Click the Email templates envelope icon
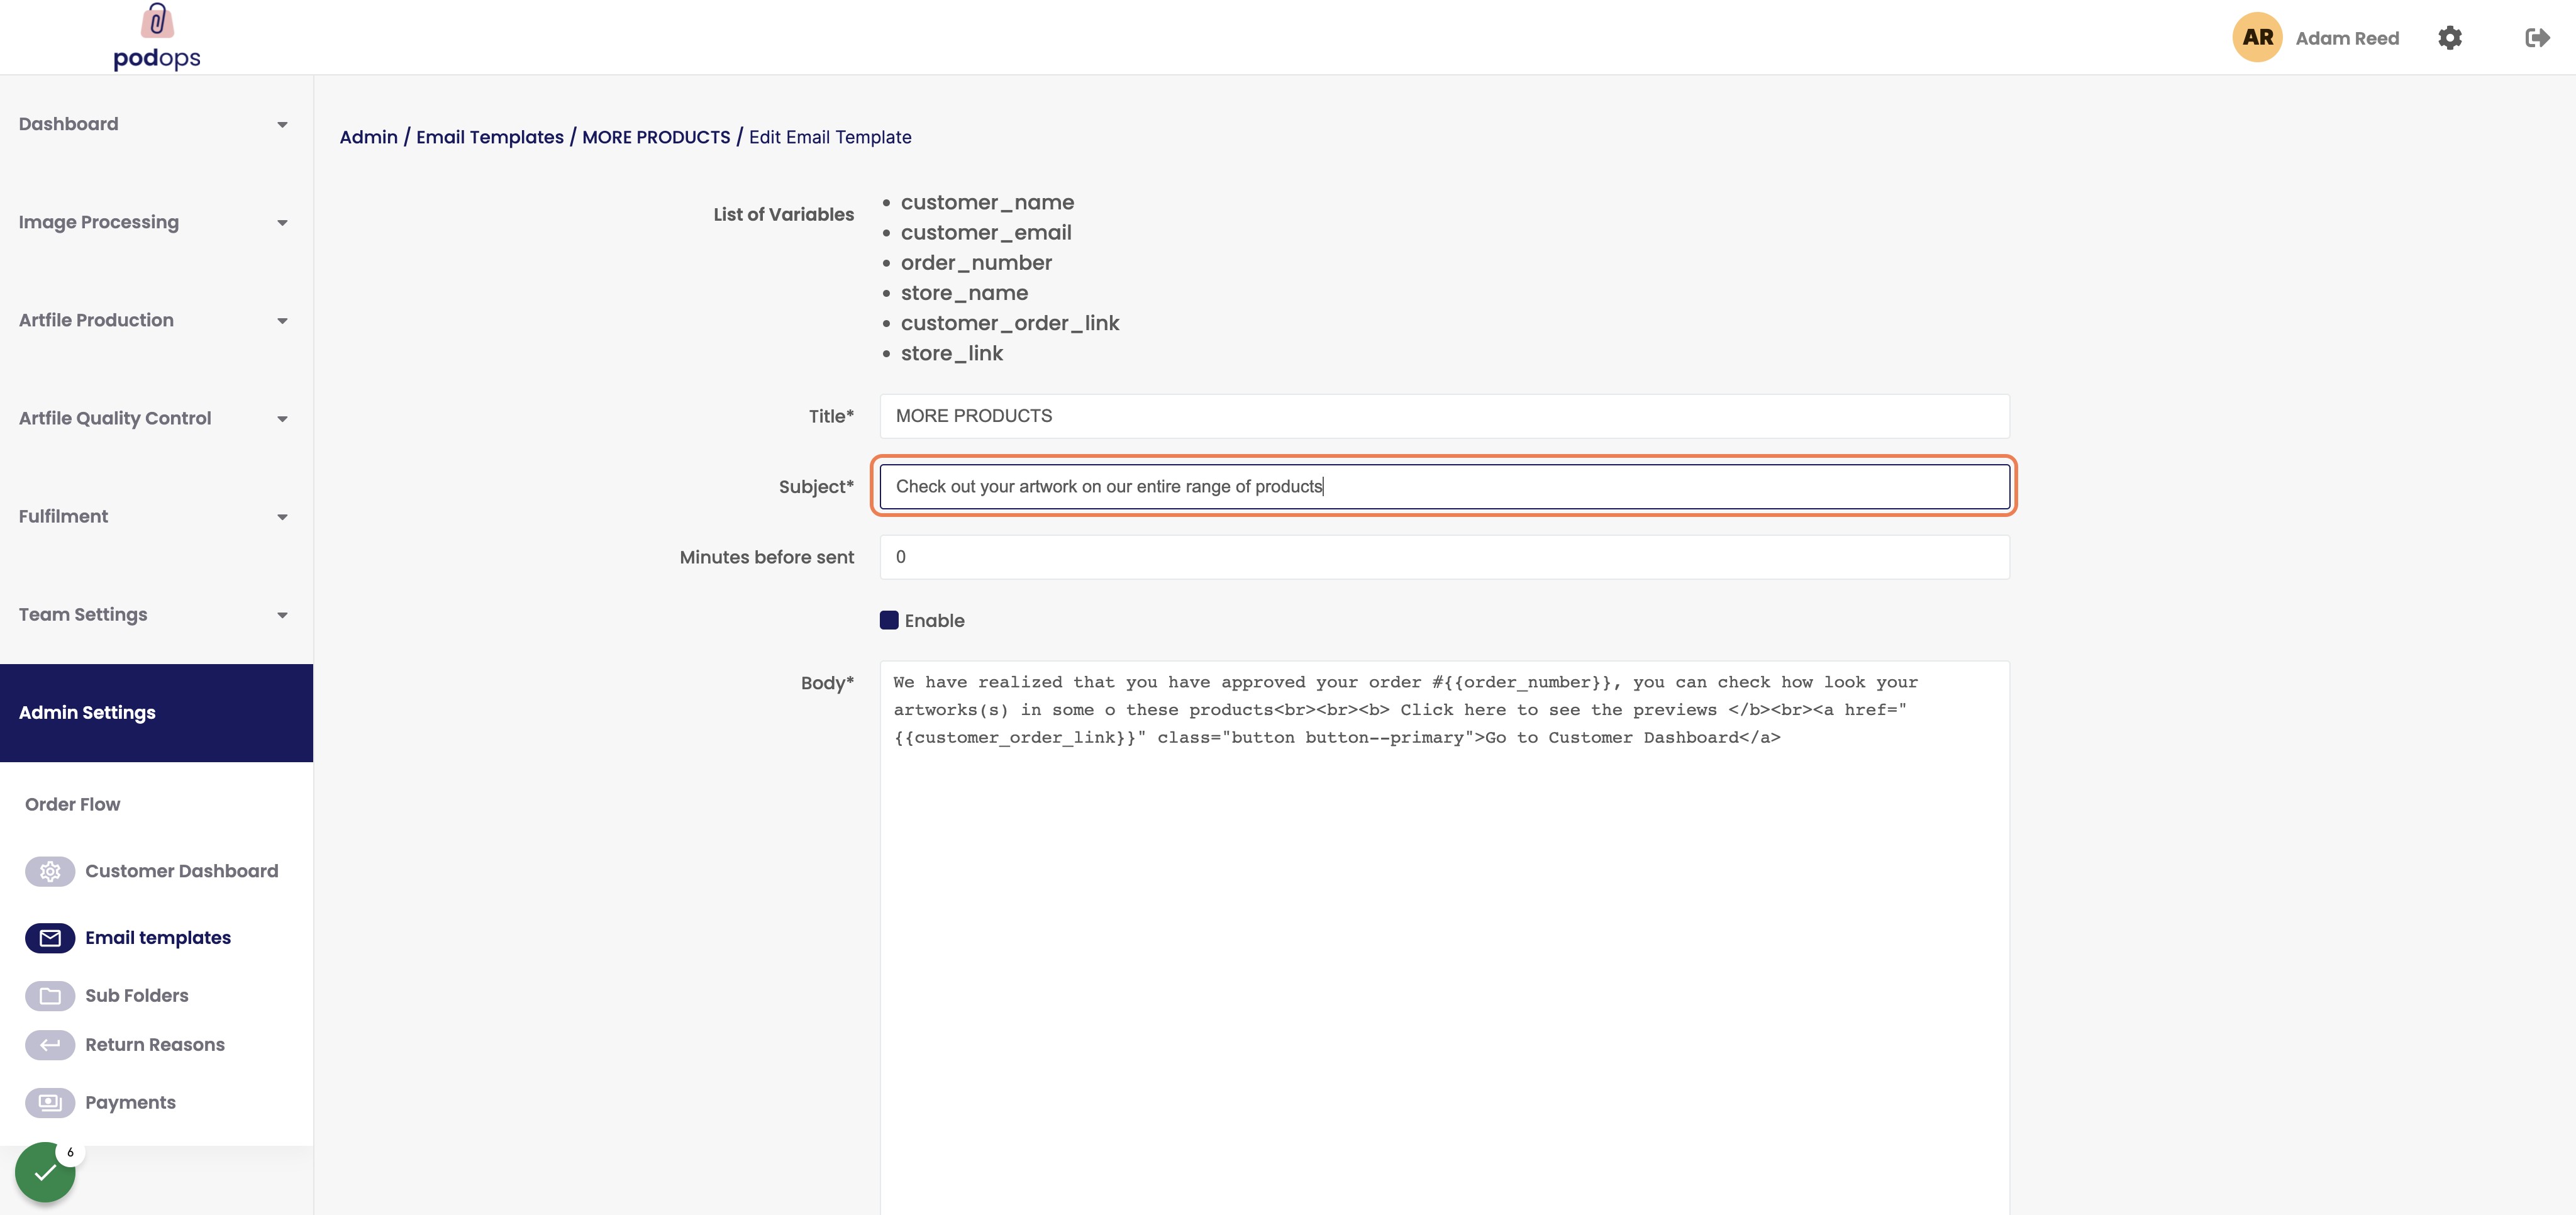2576x1215 pixels. pos(50,938)
